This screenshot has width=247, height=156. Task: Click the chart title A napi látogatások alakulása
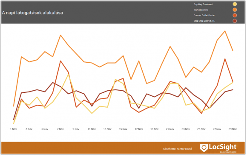pos(32,13)
